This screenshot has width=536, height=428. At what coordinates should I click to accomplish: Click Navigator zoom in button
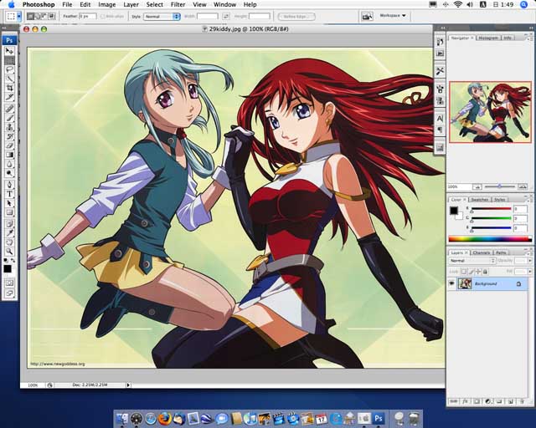click(523, 187)
